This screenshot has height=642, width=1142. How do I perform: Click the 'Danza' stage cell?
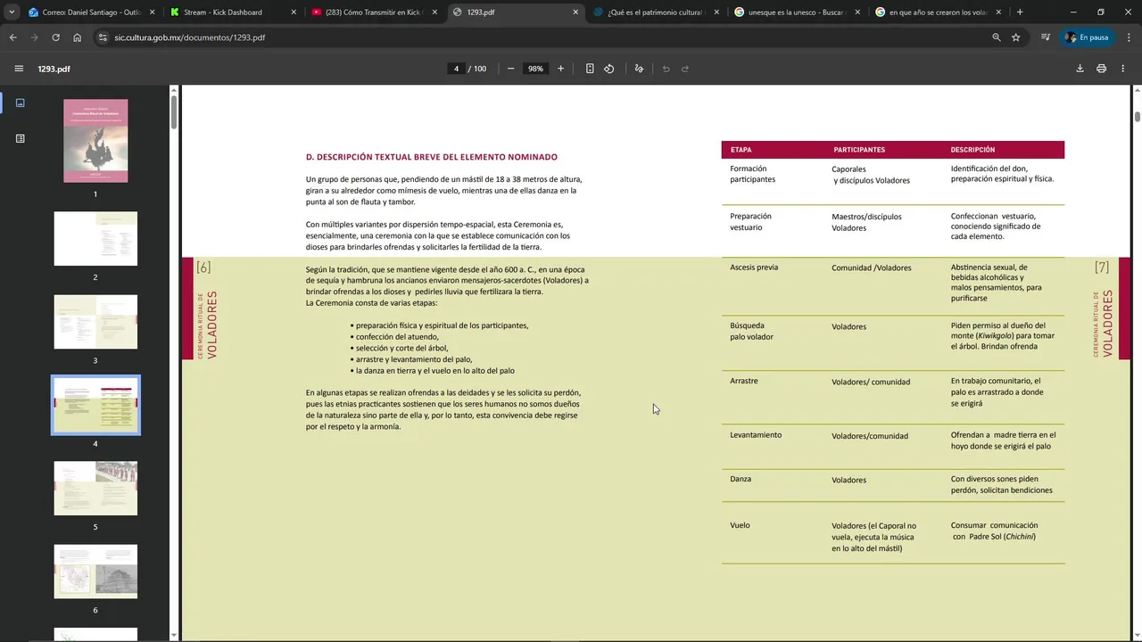point(741,479)
